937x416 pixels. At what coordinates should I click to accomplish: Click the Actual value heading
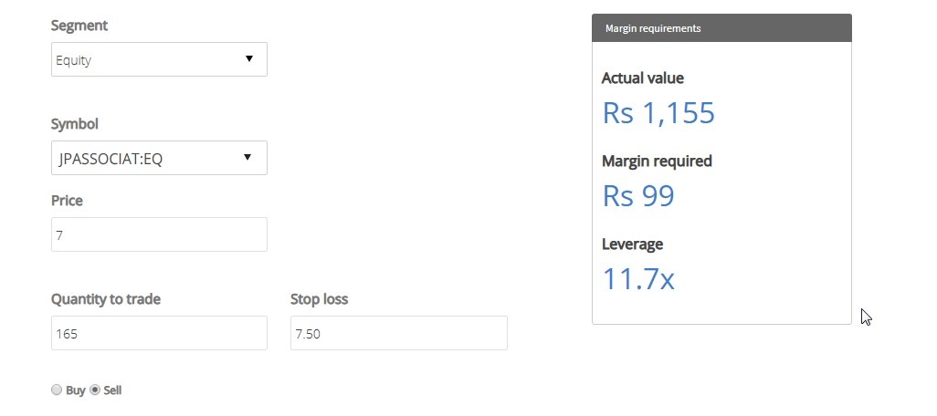642,78
